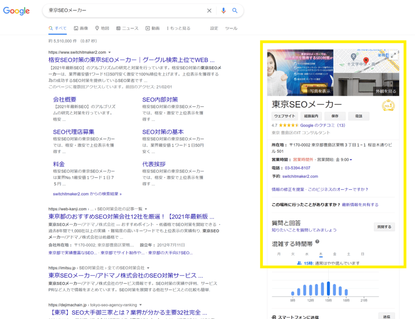This screenshot has width=415, height=319.
Task: Switch to the 画像 tab
Action: (81, 28)
